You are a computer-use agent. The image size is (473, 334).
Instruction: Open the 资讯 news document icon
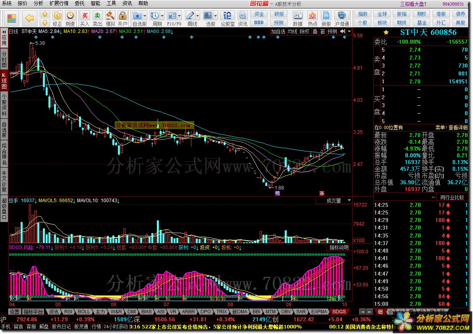click(242, 18)
